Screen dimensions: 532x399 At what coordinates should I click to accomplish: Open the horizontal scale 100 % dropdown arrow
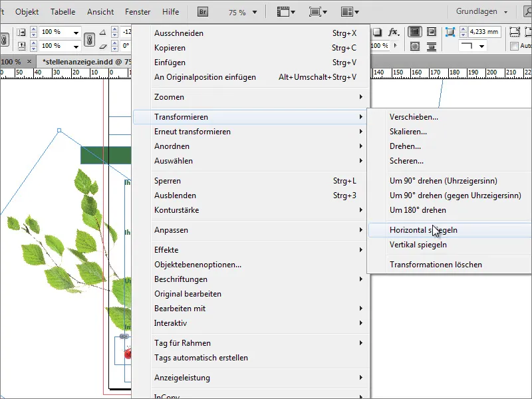(76, 33)
